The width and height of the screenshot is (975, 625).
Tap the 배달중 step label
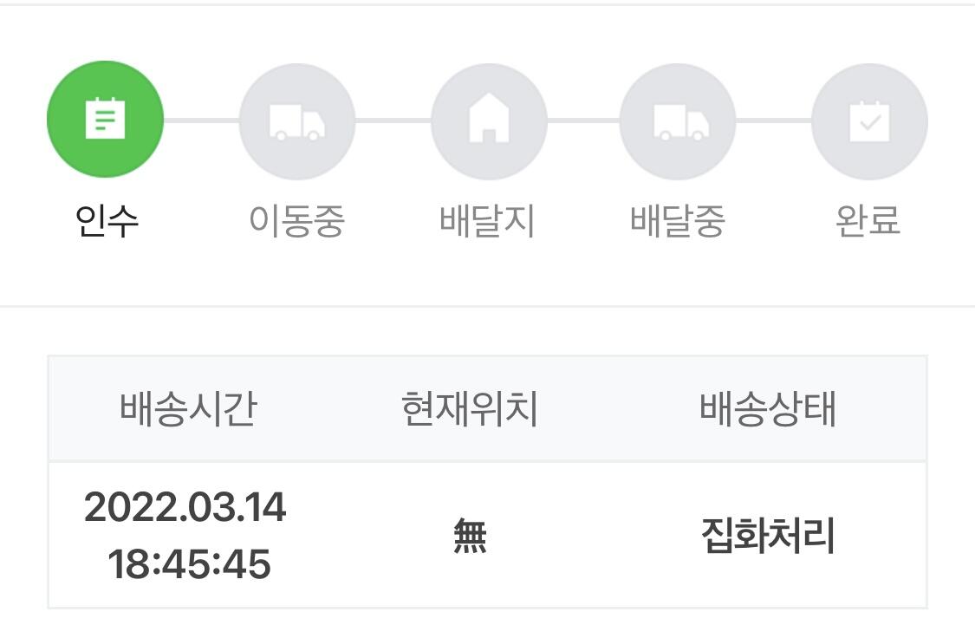[678, 221]
